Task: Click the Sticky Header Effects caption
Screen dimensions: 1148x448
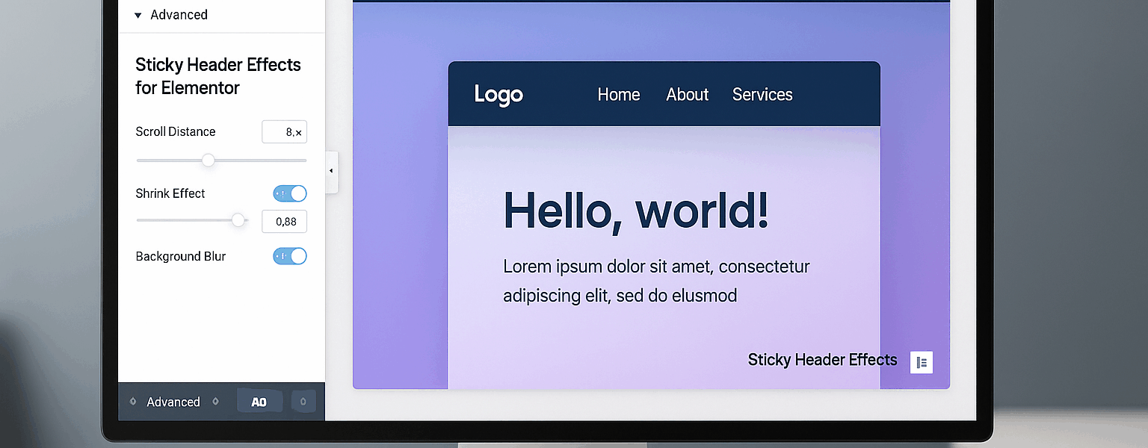Action: pyautogui.click(x=822, y=360)
